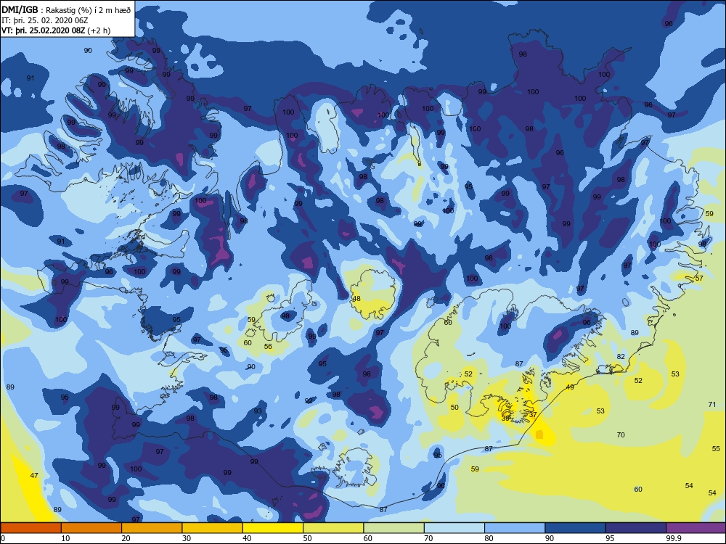This screenshot has height=544, width=726.
Task: Click the 10–20 orange legend swatch
Action: [x=91, y=527]
